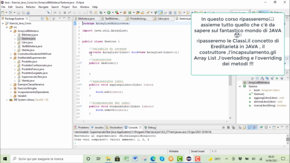
Task: Collapse the ArrayListBiblioteca package
Action: tap(11, 31)
